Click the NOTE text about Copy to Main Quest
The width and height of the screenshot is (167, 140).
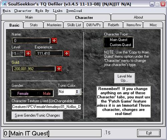(x=127, y=58)
